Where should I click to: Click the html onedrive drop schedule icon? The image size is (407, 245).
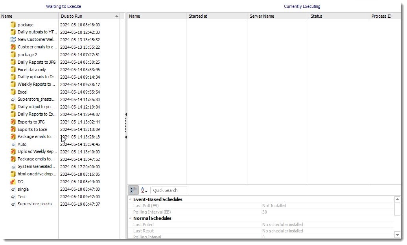pyautogui.click(x=13, y=174)
